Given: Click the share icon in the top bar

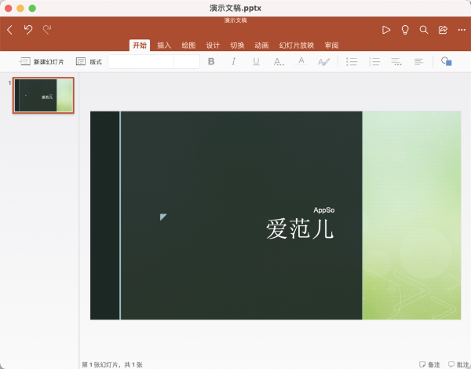Looking at the screenshot, I should pos(443,30).
